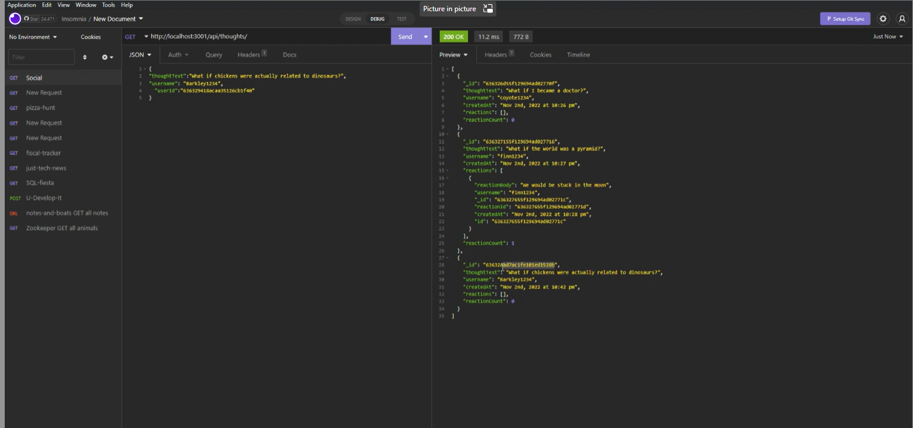913x428 pixels.
Task: Open the Tools menu
Action: point(108,5)
